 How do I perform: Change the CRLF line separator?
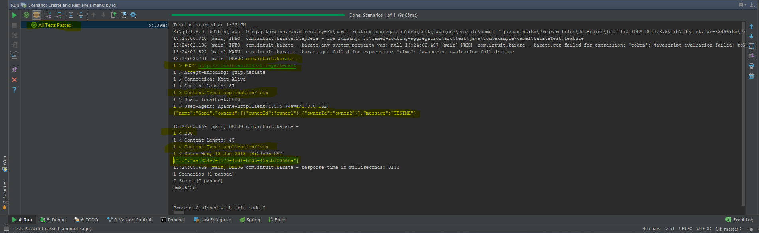point(686,229)
